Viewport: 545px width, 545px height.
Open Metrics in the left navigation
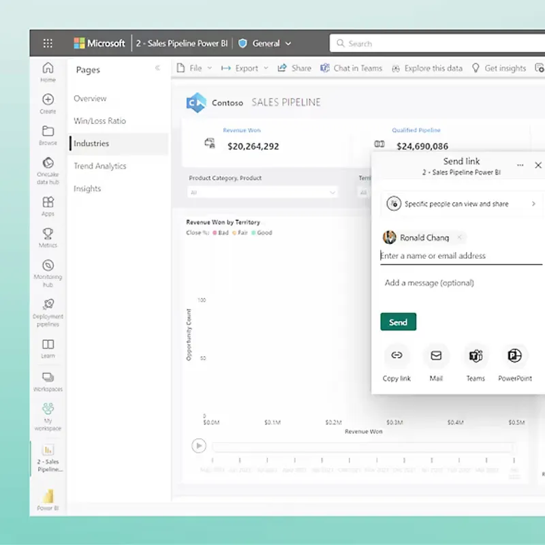pyautogui.click(x=48, y=238)
